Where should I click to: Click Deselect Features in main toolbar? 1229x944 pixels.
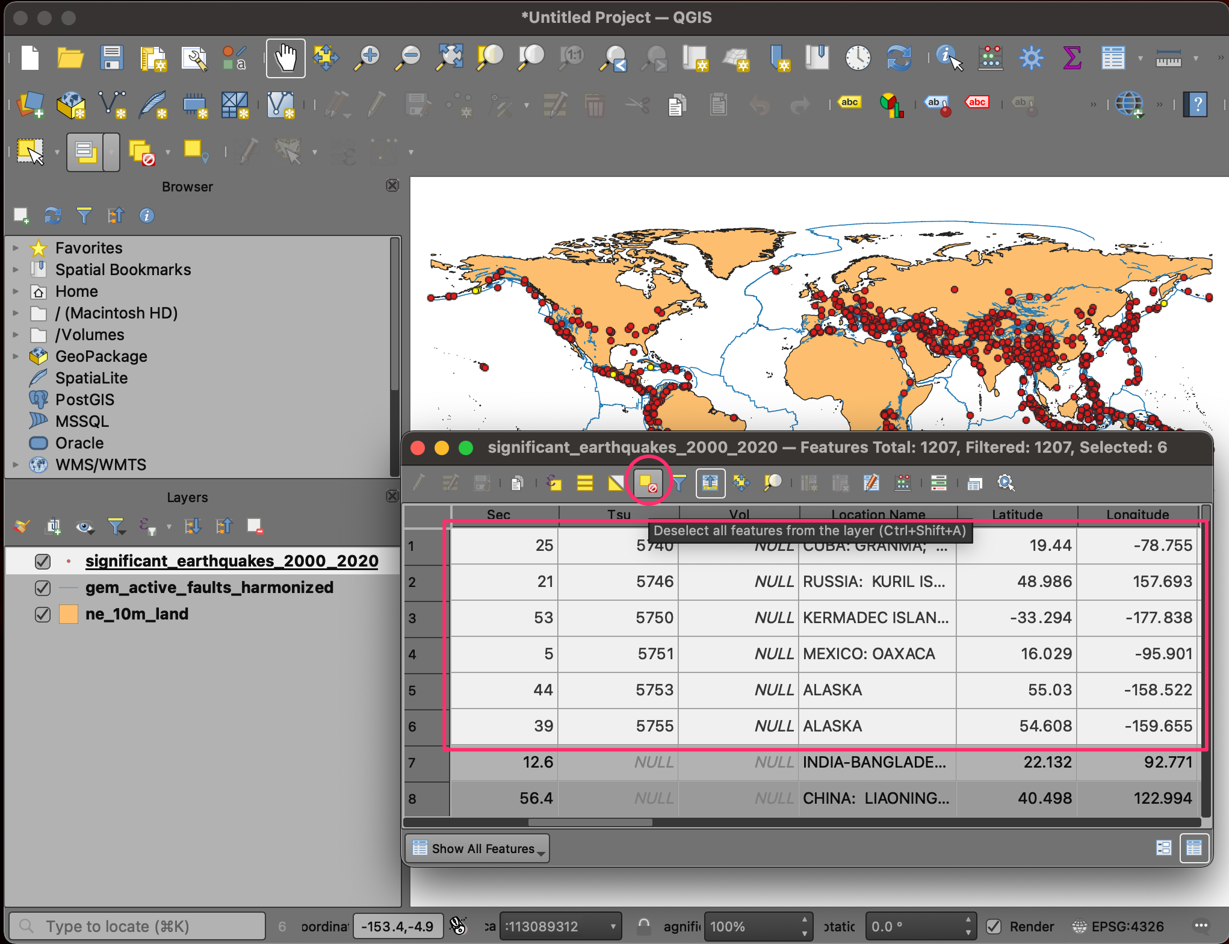[x=142, y=152]
